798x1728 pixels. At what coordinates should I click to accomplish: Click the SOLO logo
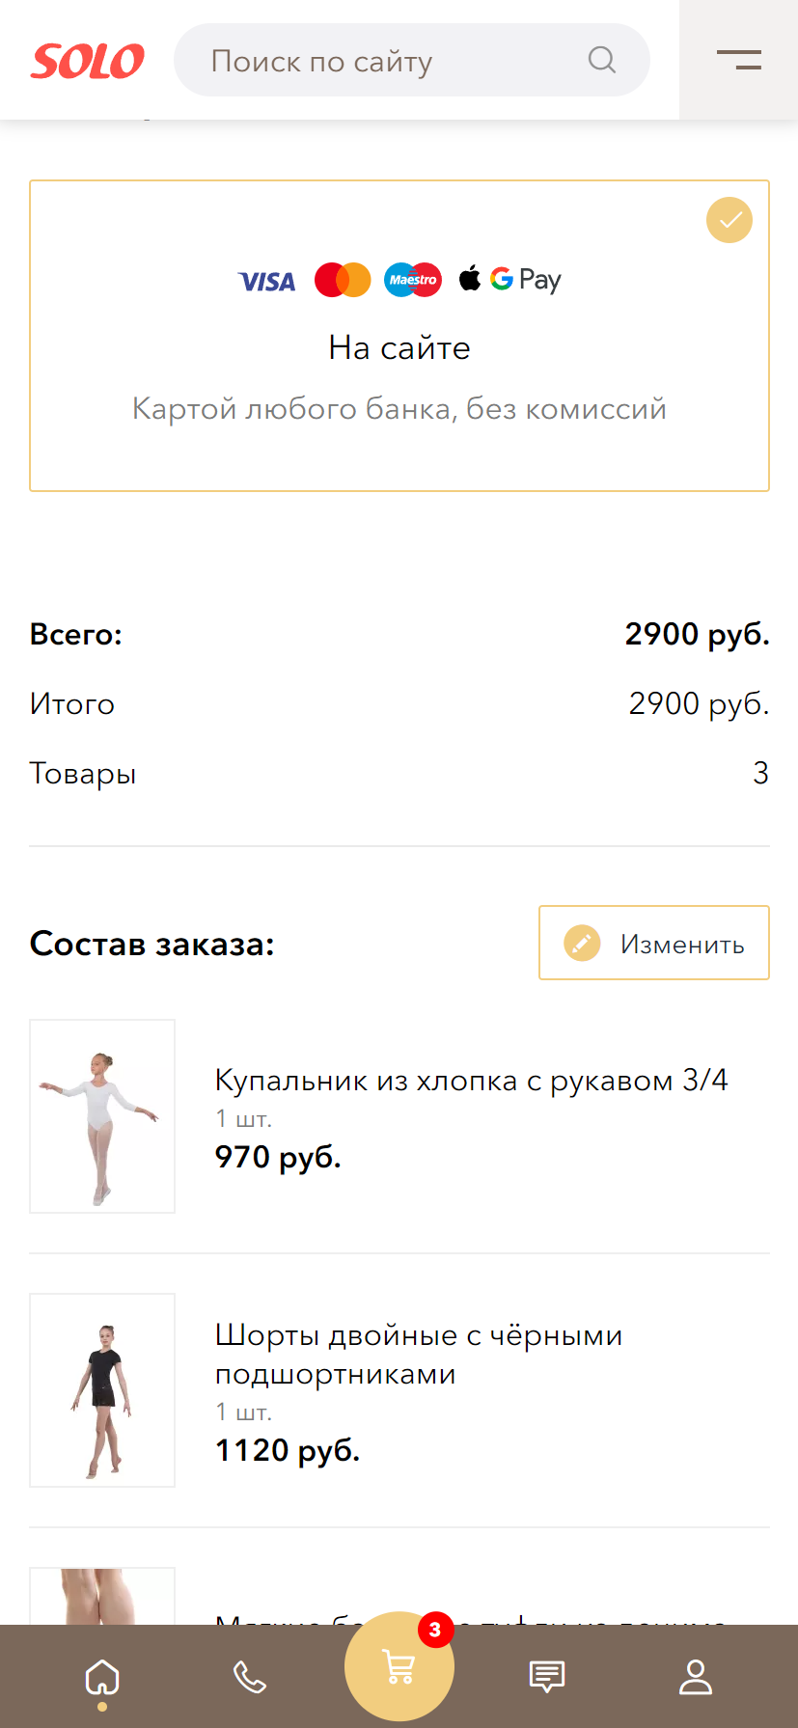88,61
